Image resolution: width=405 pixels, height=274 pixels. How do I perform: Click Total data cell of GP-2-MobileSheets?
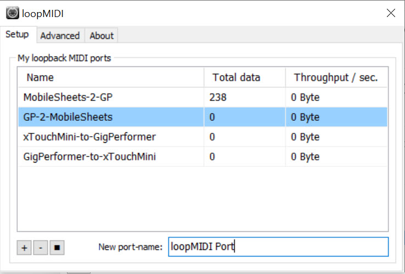pos(245,117)
